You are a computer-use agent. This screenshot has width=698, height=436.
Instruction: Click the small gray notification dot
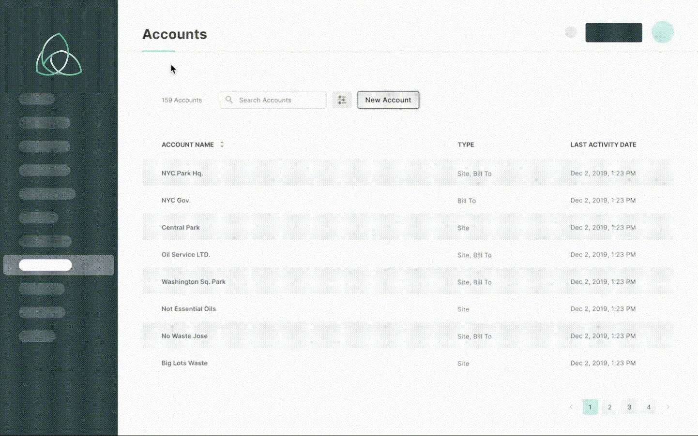click(571, 32)
